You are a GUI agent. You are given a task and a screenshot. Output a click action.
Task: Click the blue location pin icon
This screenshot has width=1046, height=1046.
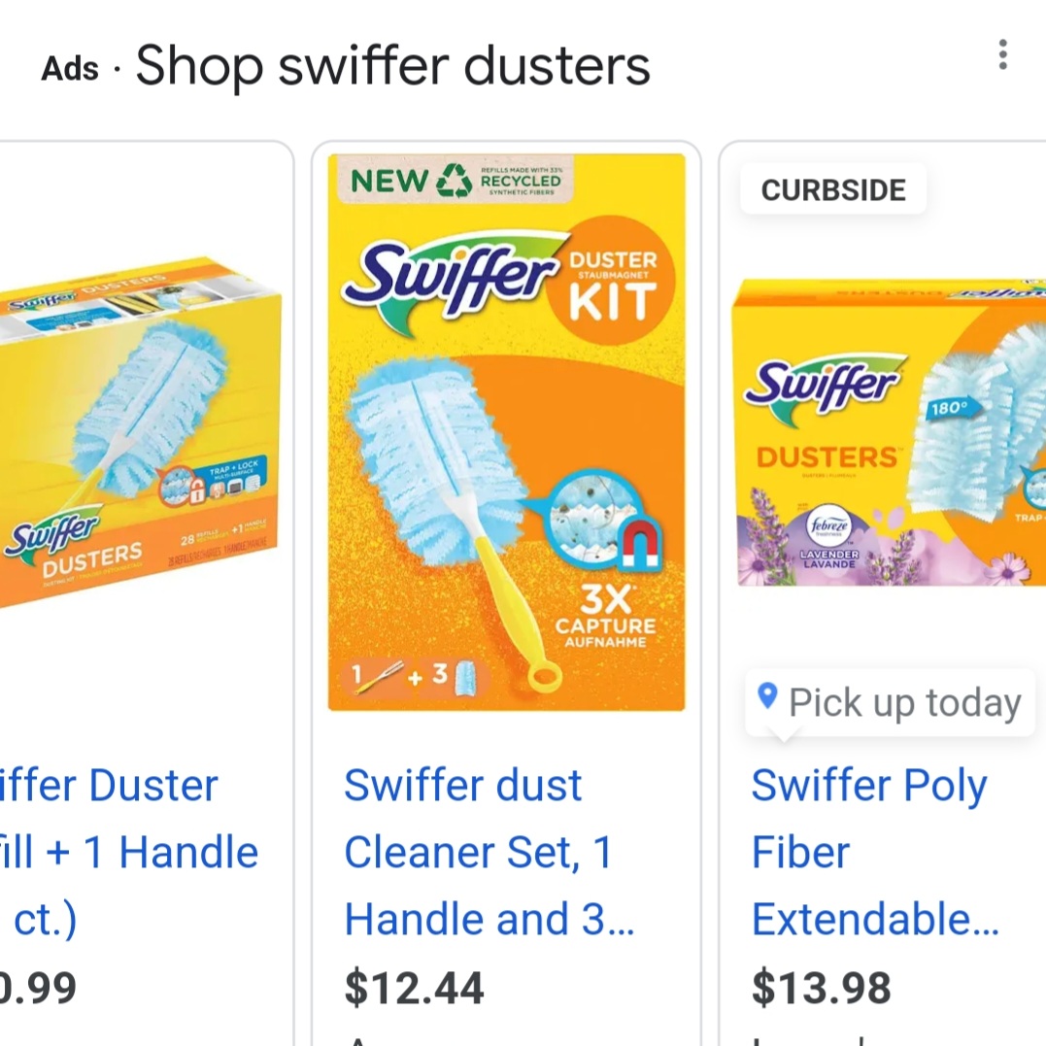767,695
